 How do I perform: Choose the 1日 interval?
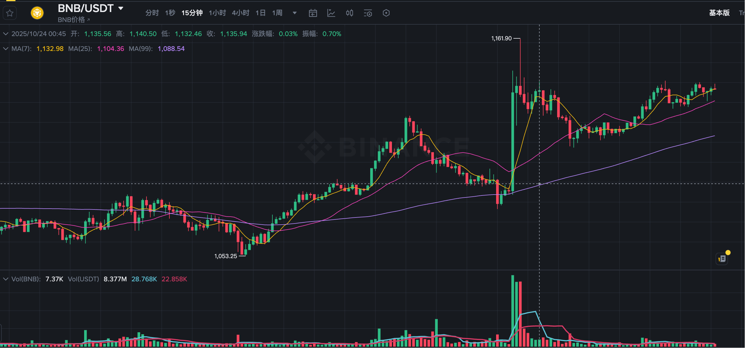[261, 13]
